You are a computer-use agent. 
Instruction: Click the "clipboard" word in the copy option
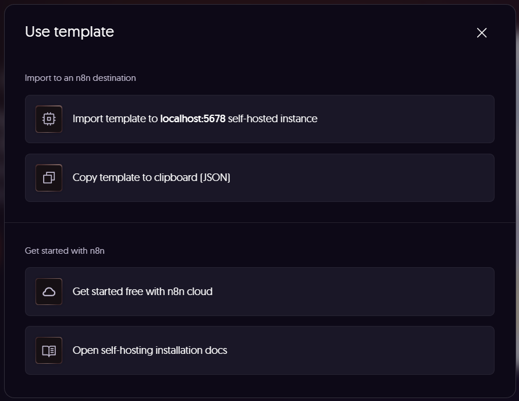pos(175,178)
